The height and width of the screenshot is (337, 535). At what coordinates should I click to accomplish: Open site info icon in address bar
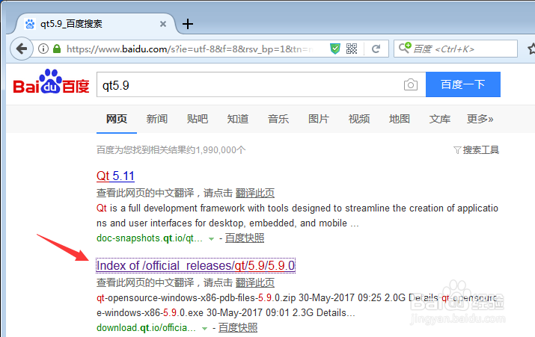pos(43,49)
